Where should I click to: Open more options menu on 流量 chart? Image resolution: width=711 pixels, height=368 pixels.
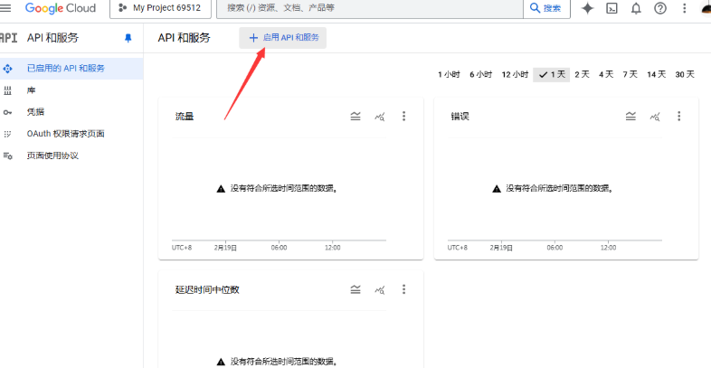tap(403, 116)
